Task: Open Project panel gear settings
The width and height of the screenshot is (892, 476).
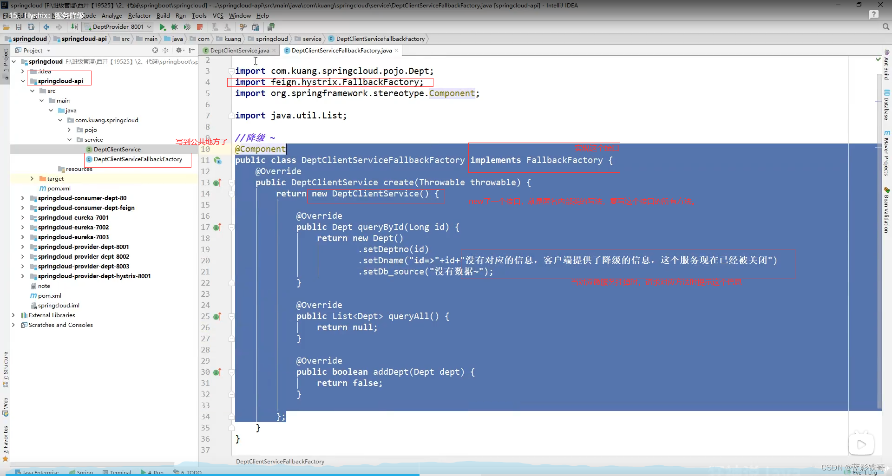Action: [180, 50]
